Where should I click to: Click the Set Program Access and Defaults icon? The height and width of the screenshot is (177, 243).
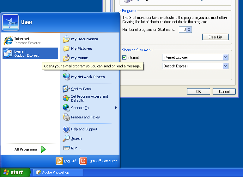[x=66, y=98]
